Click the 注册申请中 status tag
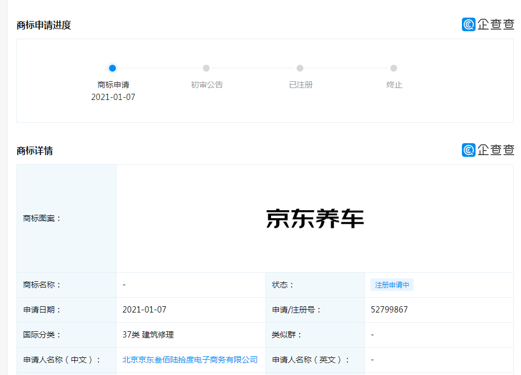The width and height of the screenshot is (521, 375). [392, 285]
